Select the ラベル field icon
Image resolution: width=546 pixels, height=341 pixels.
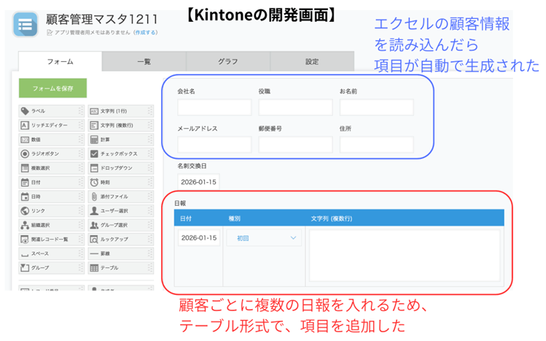(x=25, y=111)
